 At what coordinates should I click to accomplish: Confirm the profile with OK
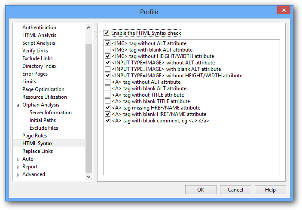pyautogui.click(x=201, y=189)
